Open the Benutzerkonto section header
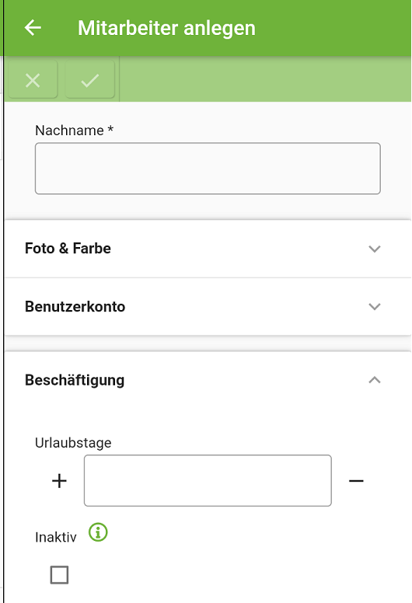The width and height of the screenshot is (412, 603). click(208, 306)
